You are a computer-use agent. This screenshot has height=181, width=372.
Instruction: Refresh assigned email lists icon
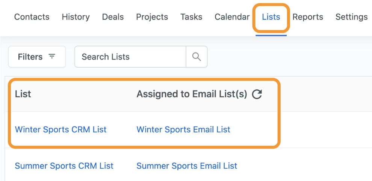point(257,94)
